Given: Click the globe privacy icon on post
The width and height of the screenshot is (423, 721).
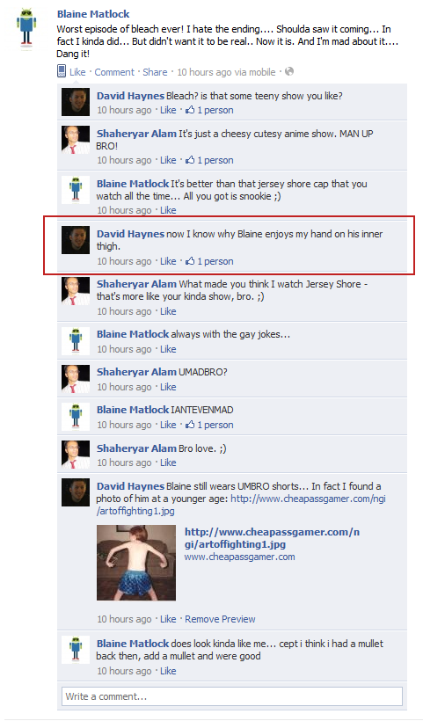Looking at the screenshot, I should (x=289, y=71).
